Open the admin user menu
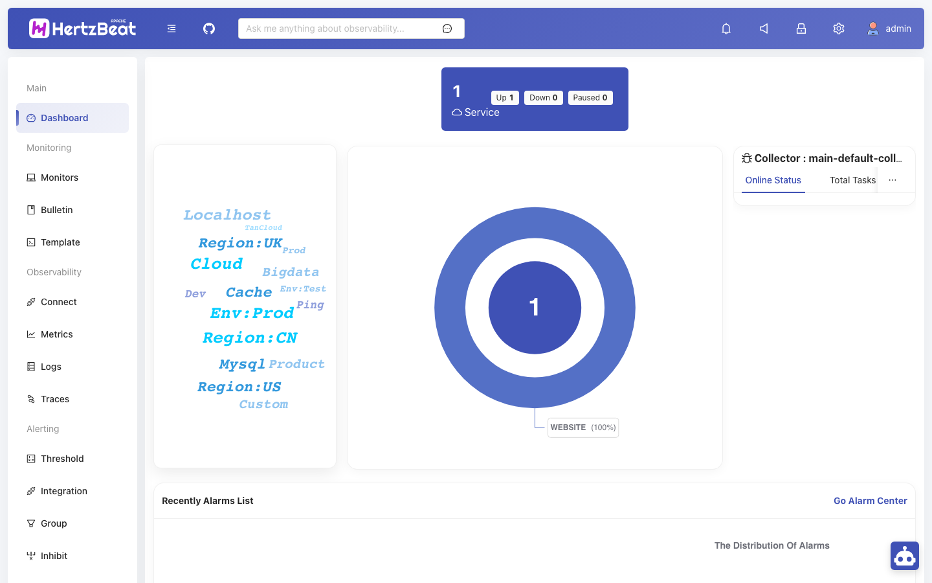 pos(889,29)
